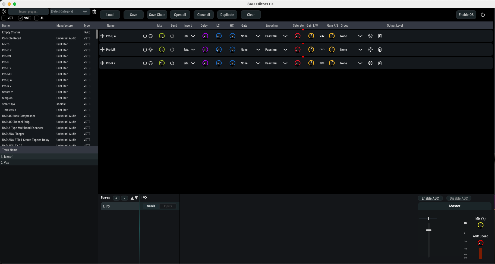Screen dimensions: 495x264
Task: Open settings gear for Pro-MB
Action: pos(370,49)
